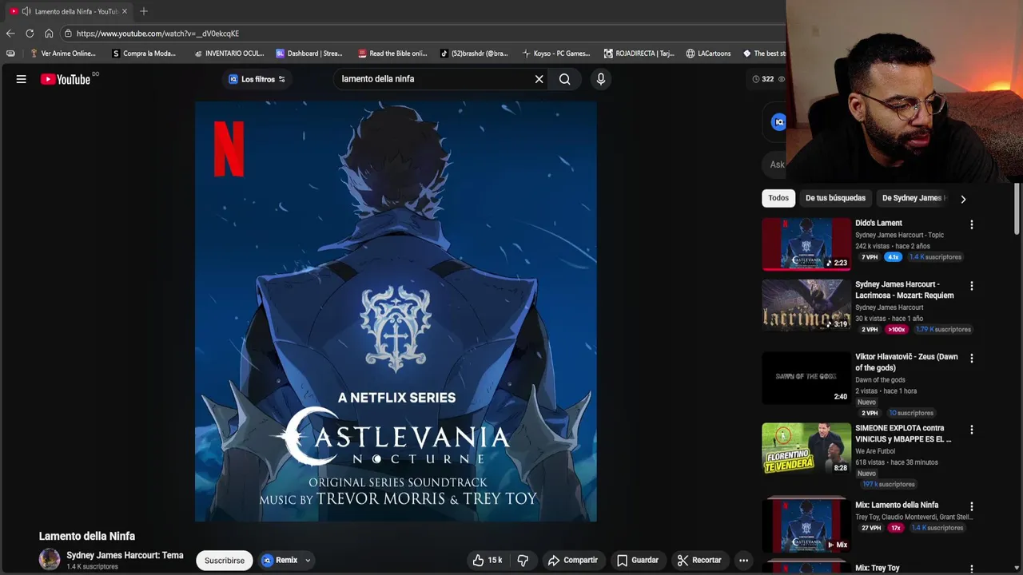Open the browser home page icon

(49, 34)
